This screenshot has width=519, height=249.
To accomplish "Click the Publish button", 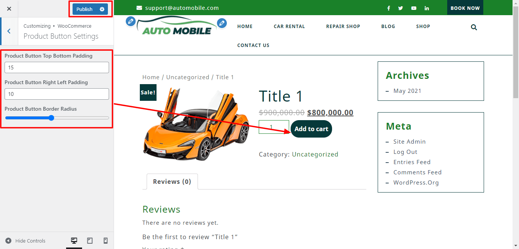I will [x=84, y=9].
